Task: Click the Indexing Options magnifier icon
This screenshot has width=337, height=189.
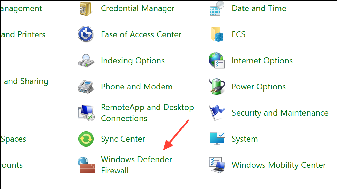Action: pos(86,61)
